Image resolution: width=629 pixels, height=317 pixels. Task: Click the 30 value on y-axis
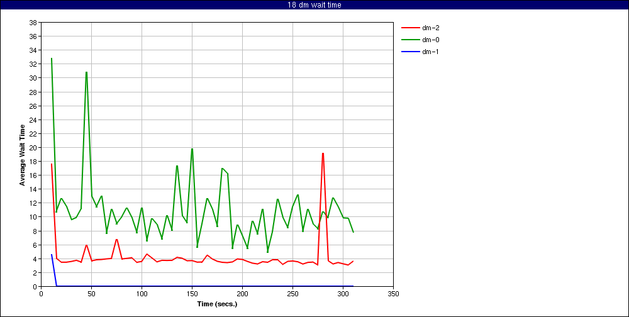click(33, 78)
